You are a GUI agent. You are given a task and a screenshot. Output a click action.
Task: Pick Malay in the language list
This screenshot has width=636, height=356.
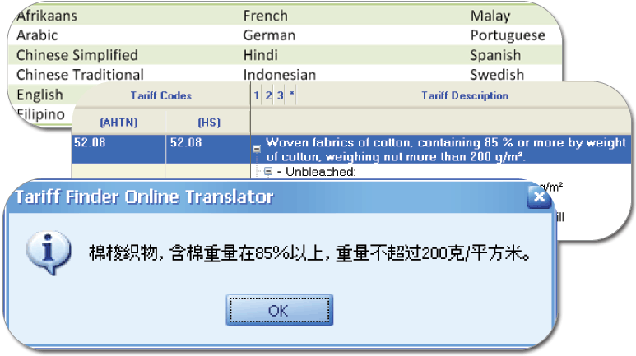pos(490,16)
